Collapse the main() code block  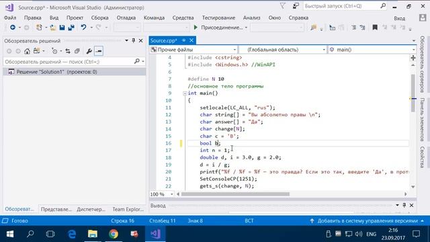coord(185,93)
